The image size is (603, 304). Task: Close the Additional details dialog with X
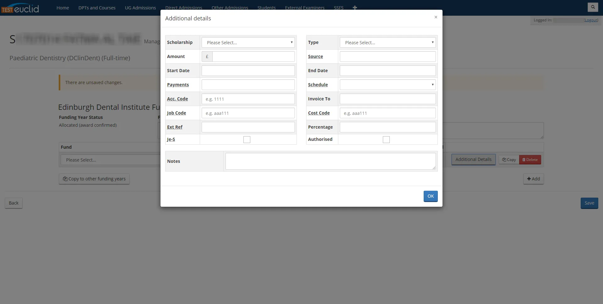point(436,17)
